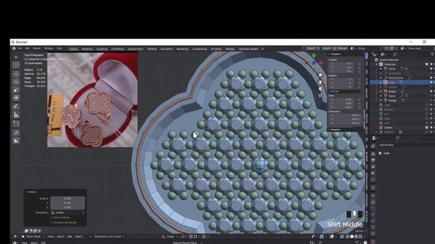Click the viewport pan hand icon
This screenshot has width=435, height=244.
coord(320,82)
